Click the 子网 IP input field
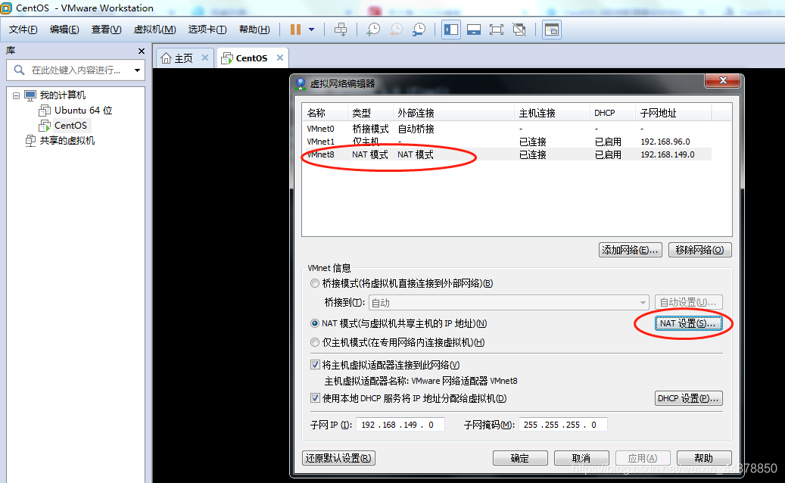The width and height of the screenshot is (785, 483). point(400,425)
